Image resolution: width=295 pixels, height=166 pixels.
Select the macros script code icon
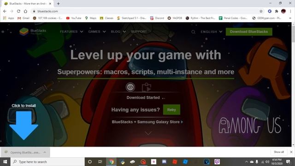click(130, 87)
